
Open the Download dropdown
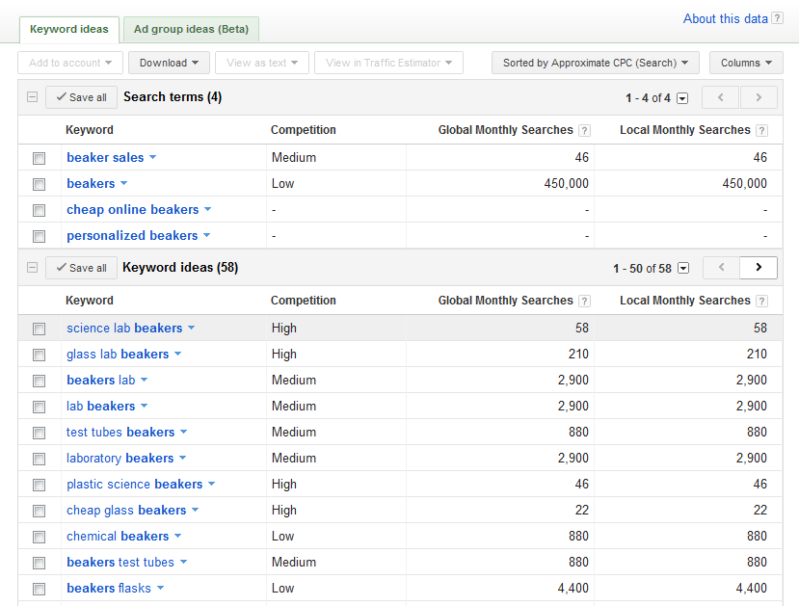(x=169, y=63)
